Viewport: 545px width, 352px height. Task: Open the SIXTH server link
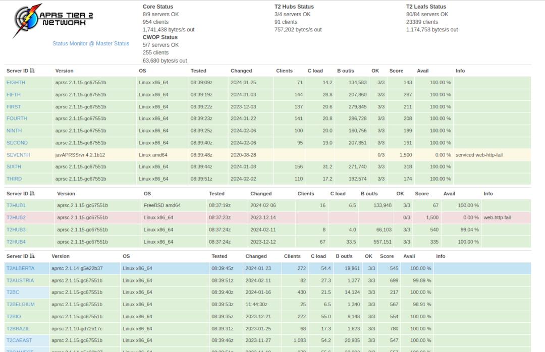[x=14, y=167]
